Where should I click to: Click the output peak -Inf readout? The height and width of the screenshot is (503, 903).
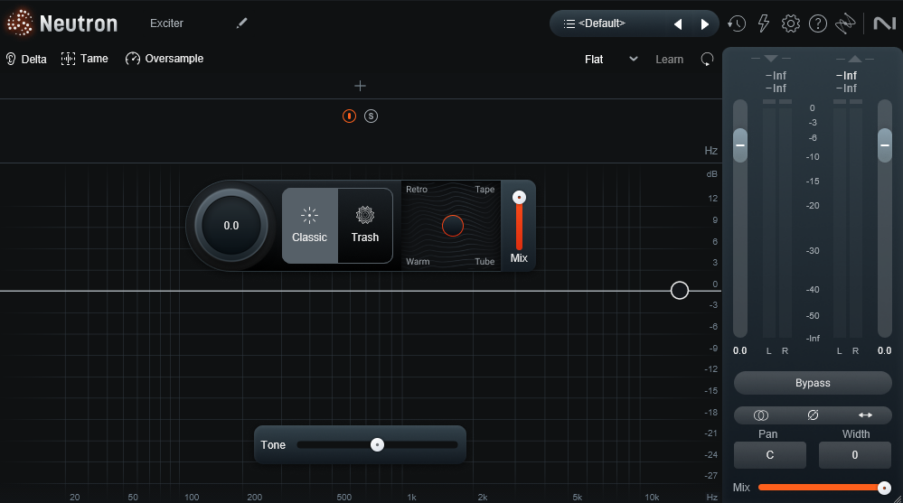(x=847, y=75)
